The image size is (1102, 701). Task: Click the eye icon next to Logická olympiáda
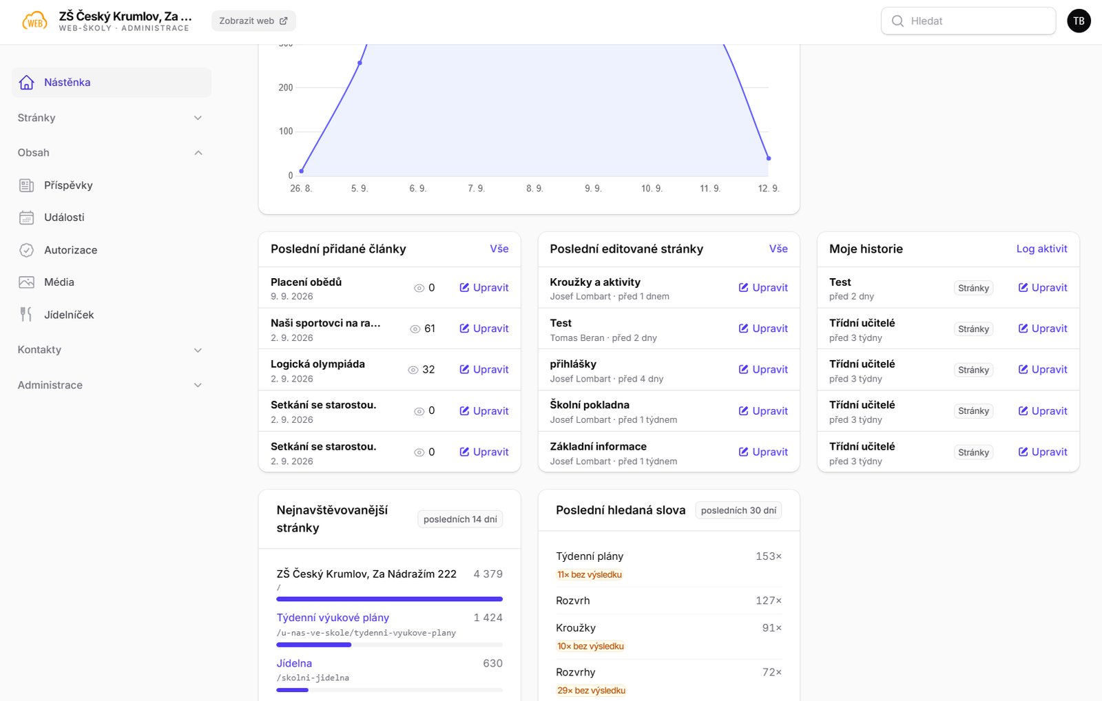413,370
